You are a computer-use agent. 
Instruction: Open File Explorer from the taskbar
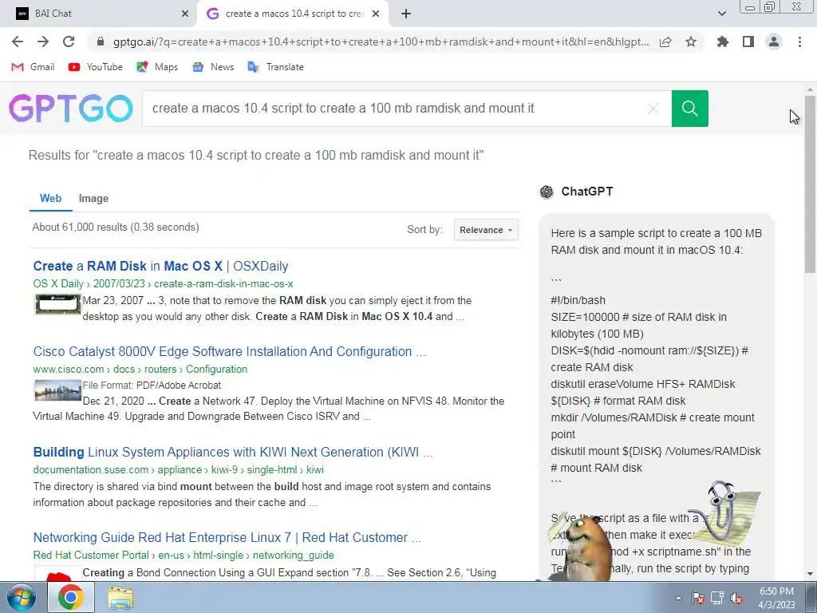(x=120, y=598)
